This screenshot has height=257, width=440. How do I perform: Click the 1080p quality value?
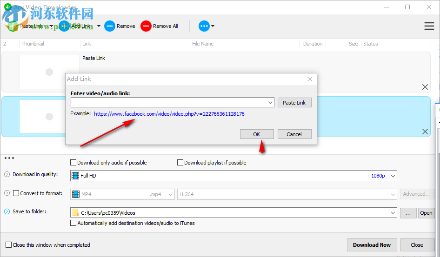click(378, 176)
